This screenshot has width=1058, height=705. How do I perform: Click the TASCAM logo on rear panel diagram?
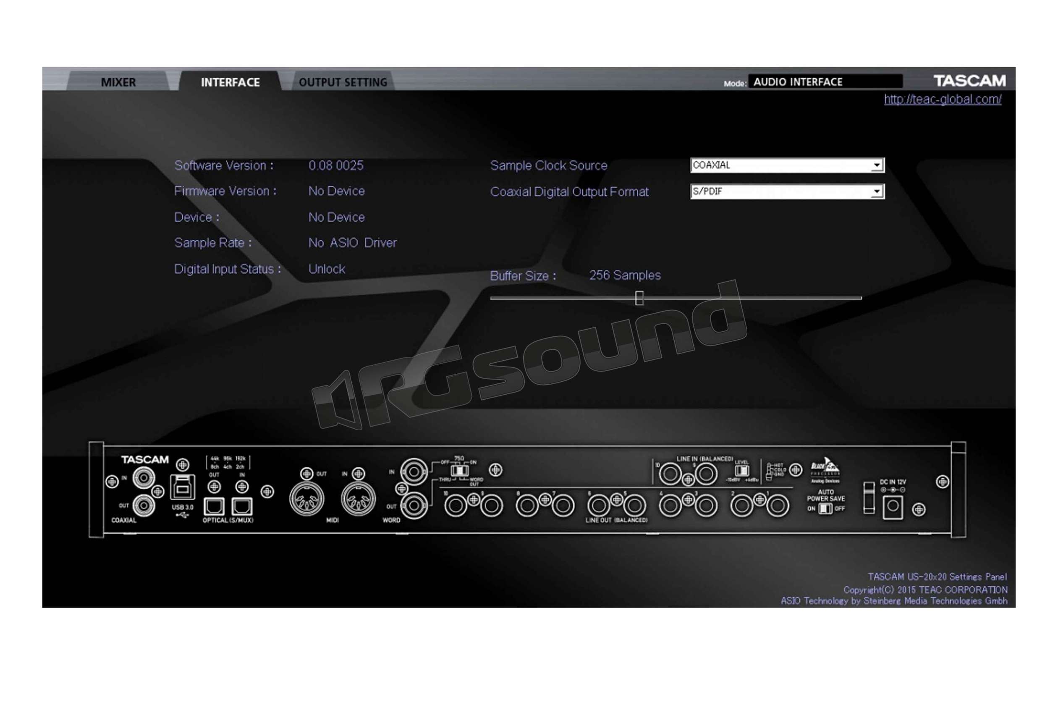[145, 459]
